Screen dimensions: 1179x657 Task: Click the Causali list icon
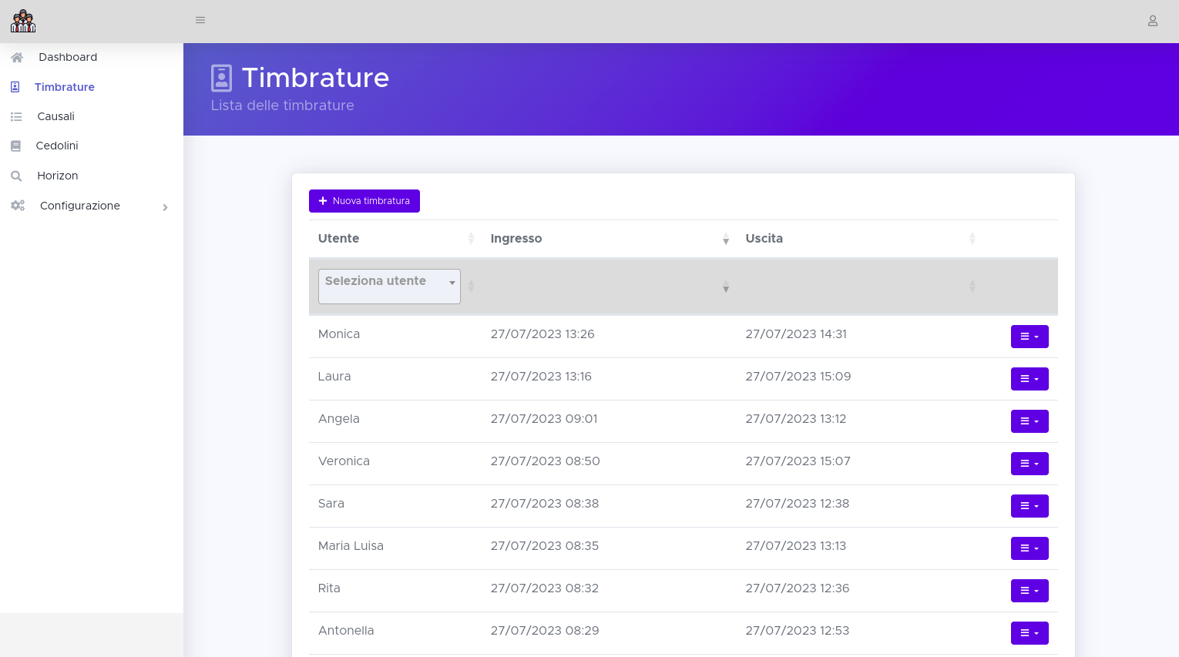click(x=16, y=117)
